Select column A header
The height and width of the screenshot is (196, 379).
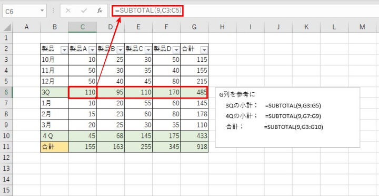click(26, 27)
